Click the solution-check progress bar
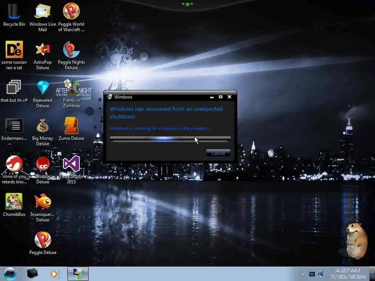Screen dimensions: 375x281 [x=170, y=139]
